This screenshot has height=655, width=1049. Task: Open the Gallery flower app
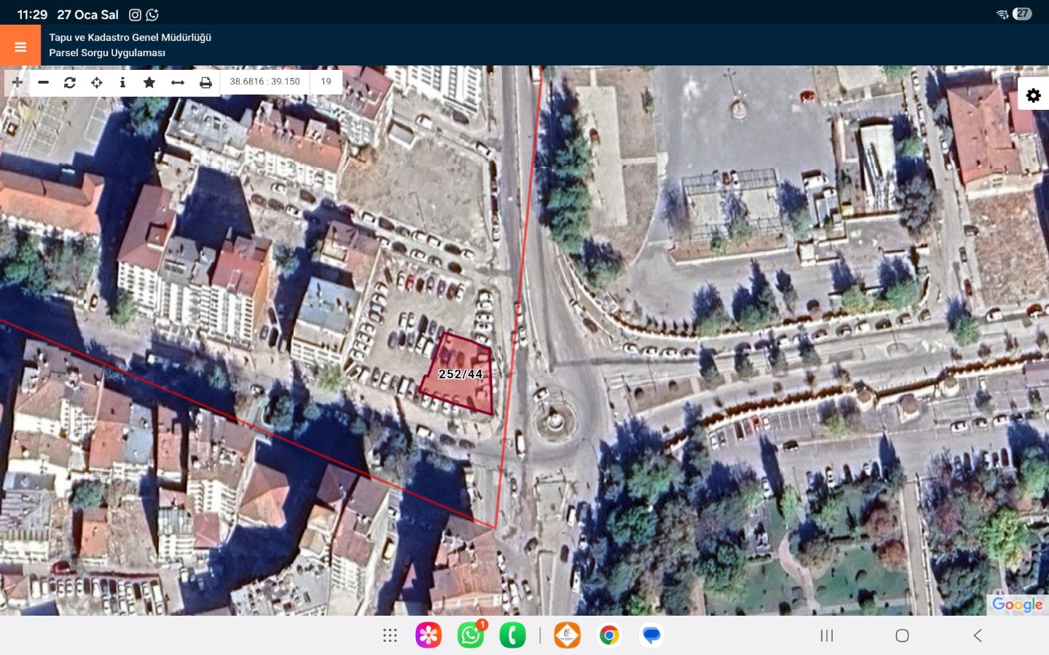[x=428, y=635]
